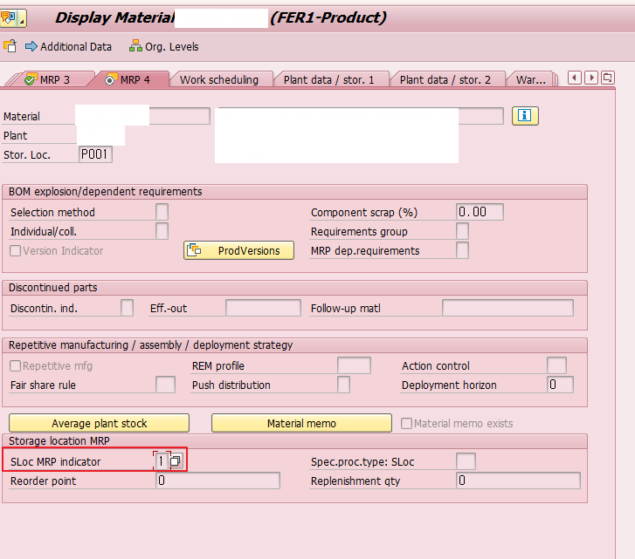Click the Discontin. ind. field
This screenshot has width=635, height=559.
coord(128,308)
